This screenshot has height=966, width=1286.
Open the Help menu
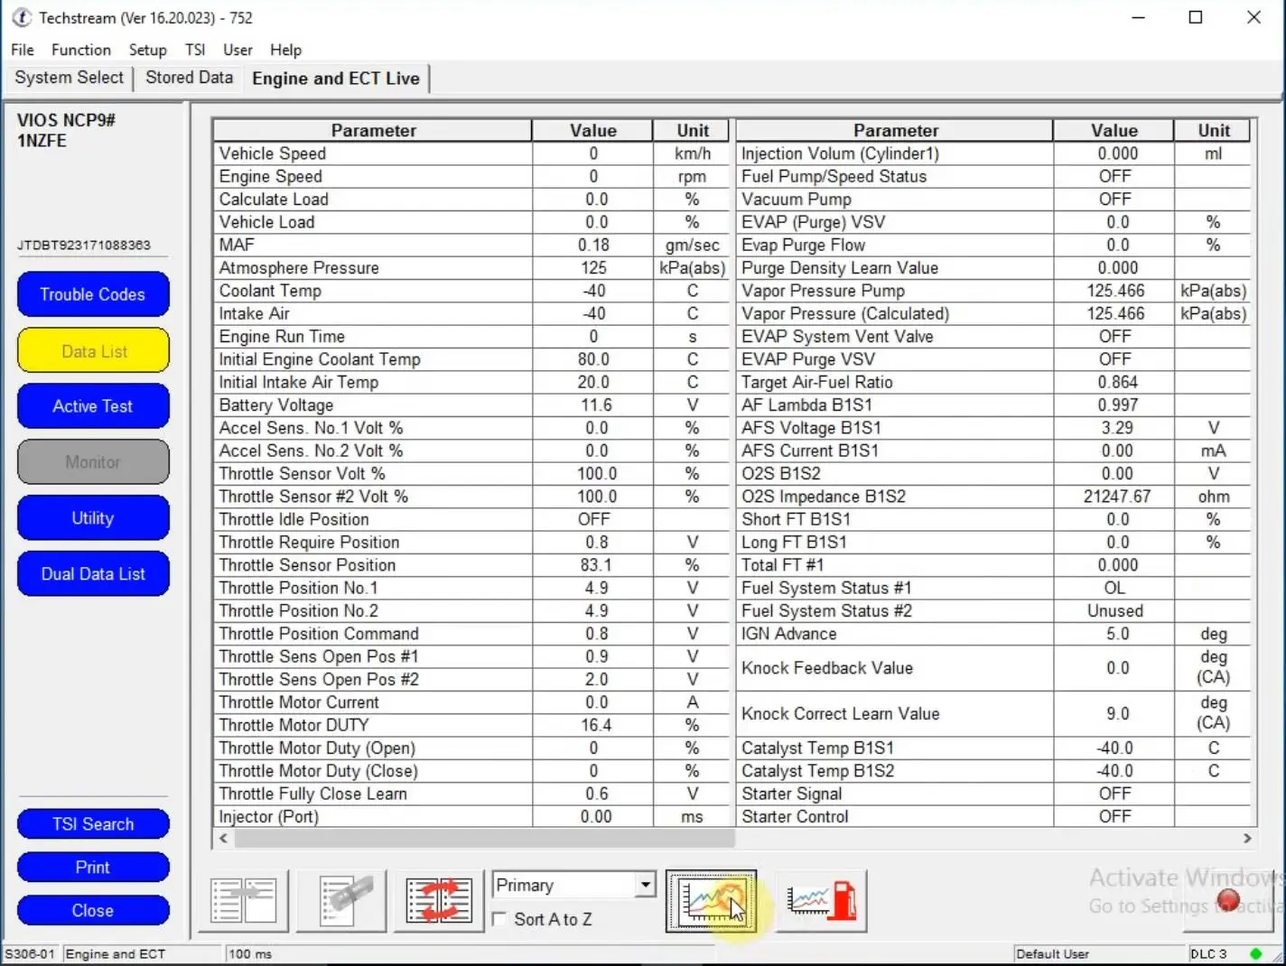tap(285, 50)
